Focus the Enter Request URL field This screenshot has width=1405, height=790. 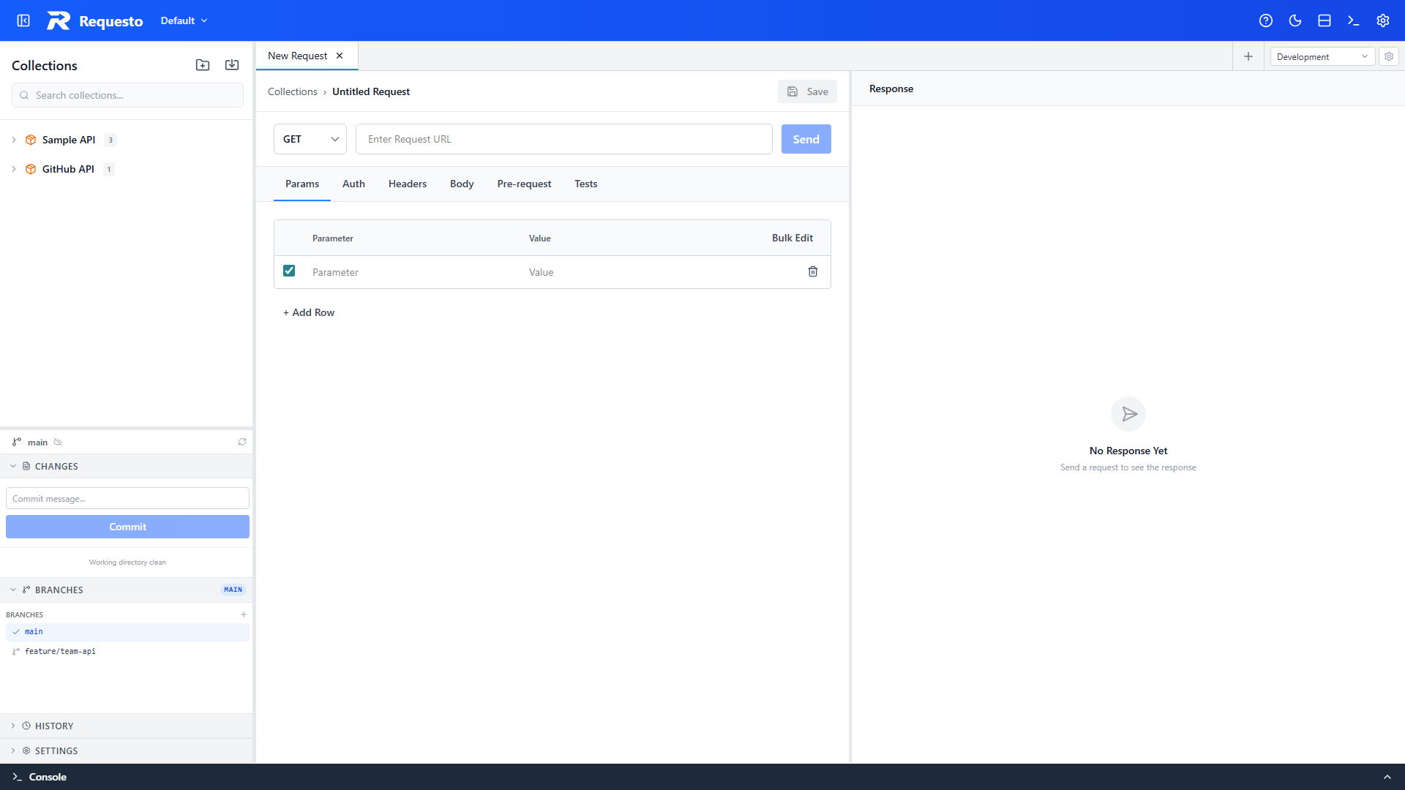click(x=563, y=139)
